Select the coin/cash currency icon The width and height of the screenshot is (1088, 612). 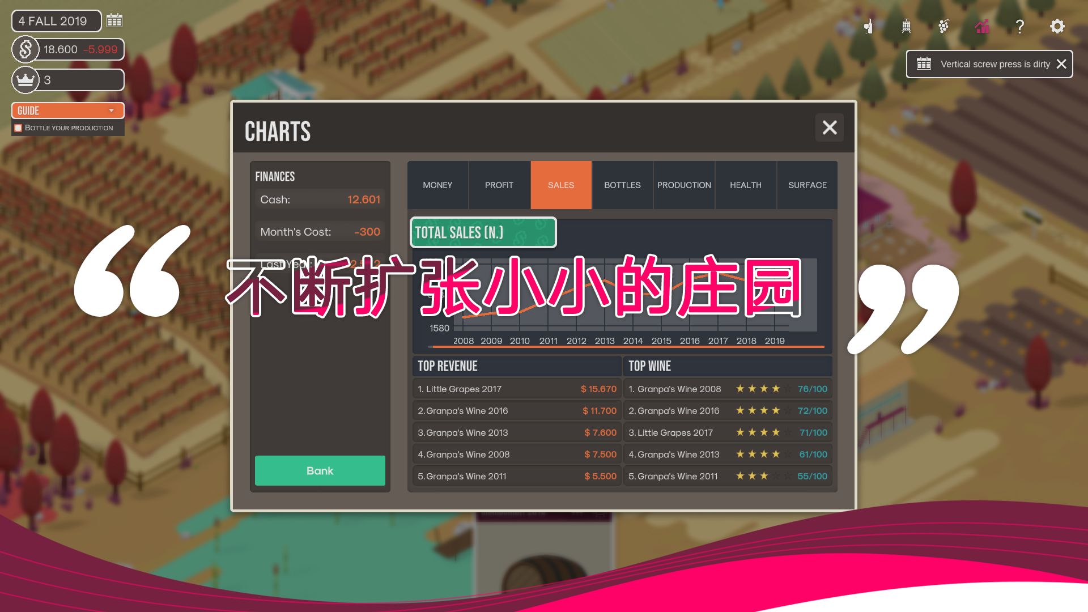[27, 49]
